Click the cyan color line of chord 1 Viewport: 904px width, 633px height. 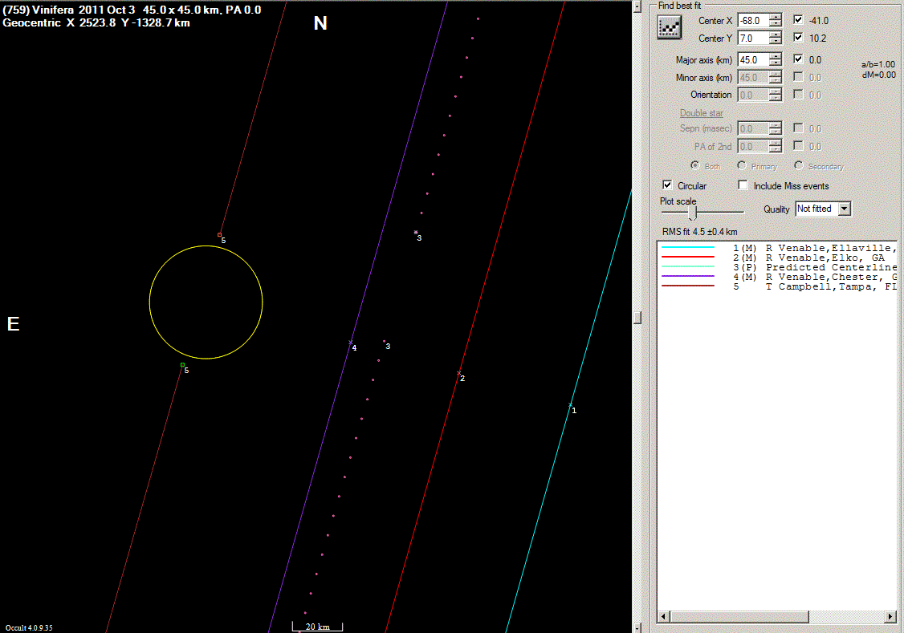pos(688,247)
